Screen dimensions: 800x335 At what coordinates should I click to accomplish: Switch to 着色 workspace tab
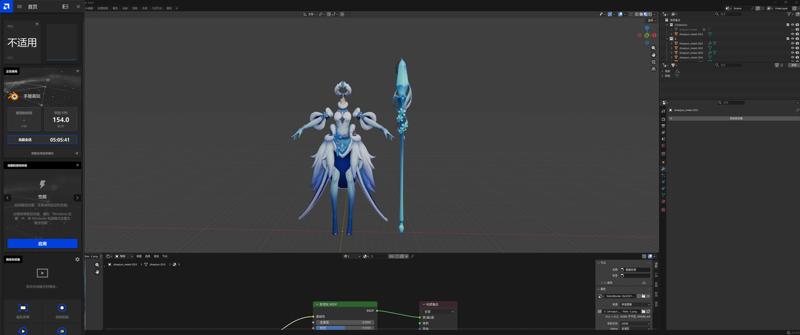click(x=115, y=8)
